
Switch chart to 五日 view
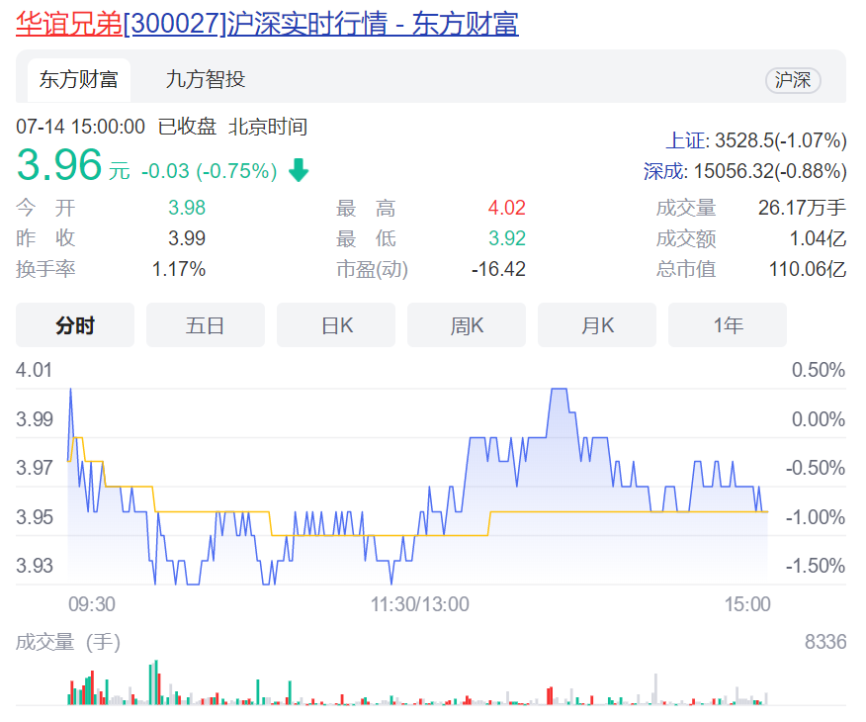click(x=206, y=325)
